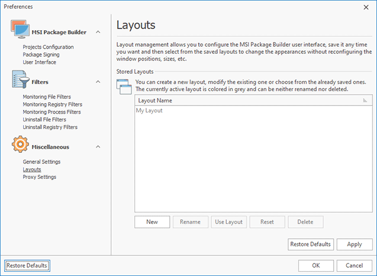Go to User Interface preferences

(x=40, y=62)
